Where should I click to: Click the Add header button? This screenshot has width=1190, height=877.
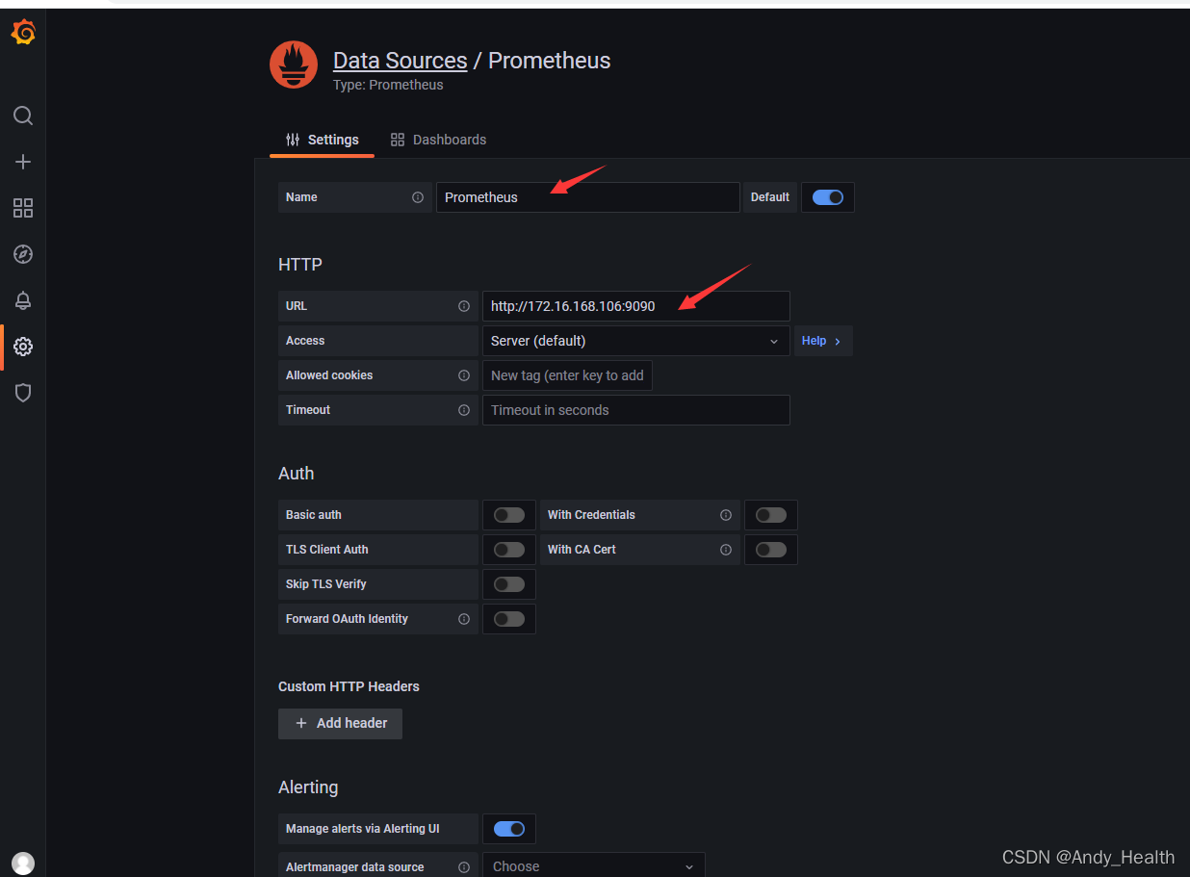[x=340, y=723]
